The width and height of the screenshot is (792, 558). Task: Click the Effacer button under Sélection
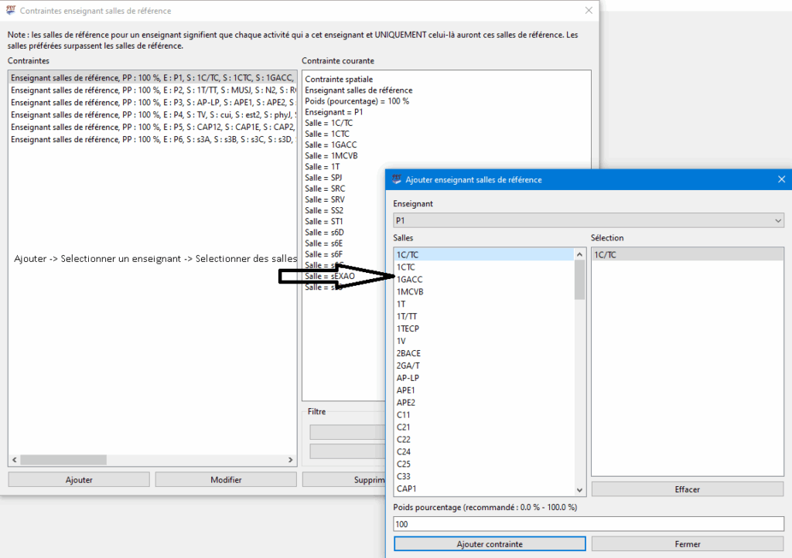click(687, 489)
